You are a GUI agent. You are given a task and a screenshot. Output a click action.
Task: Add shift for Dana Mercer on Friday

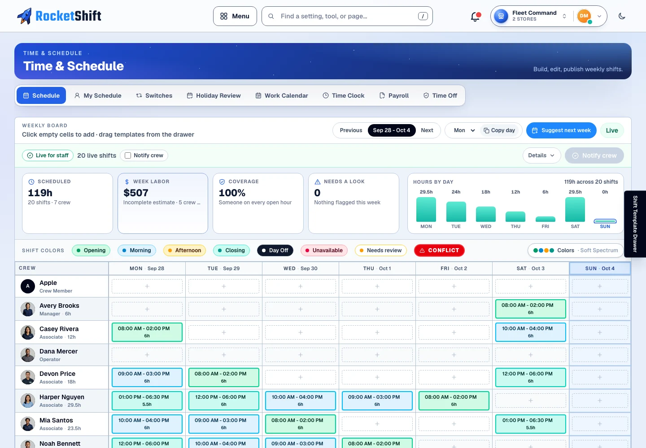click(x=454, y=355)
